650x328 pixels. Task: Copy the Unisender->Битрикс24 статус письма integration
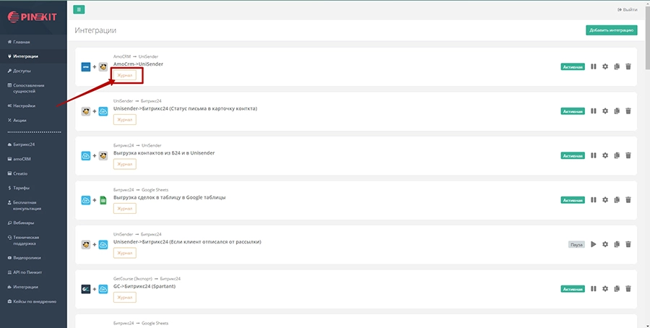coord(617,111)
